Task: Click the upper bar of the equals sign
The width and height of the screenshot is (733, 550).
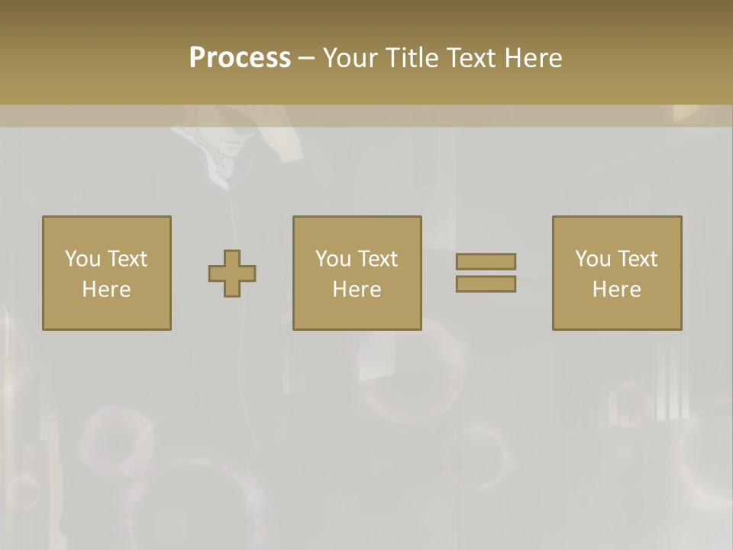Action: tap(486, 261)
